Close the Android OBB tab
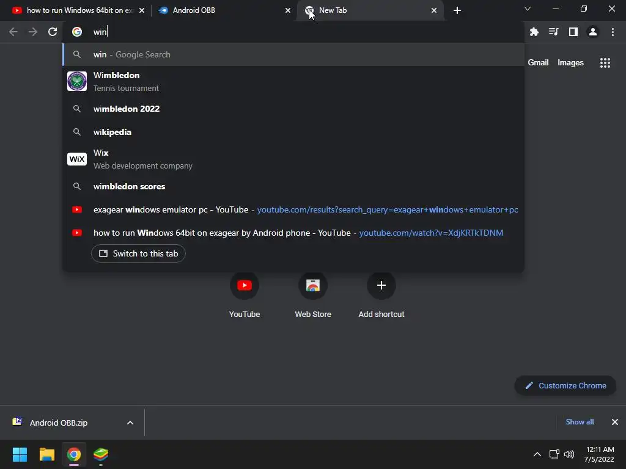Image resolution: width=626 pixels, height=469 pixels. click(x=288, y=10)
